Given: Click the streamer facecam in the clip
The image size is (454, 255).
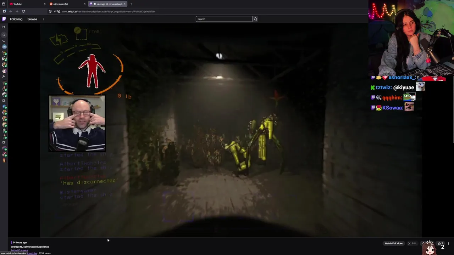Looking at the screenshot, I should [77, 123].
